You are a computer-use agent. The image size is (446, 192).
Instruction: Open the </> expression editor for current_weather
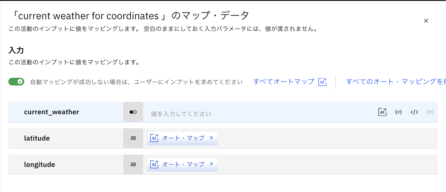coord(414,112)
